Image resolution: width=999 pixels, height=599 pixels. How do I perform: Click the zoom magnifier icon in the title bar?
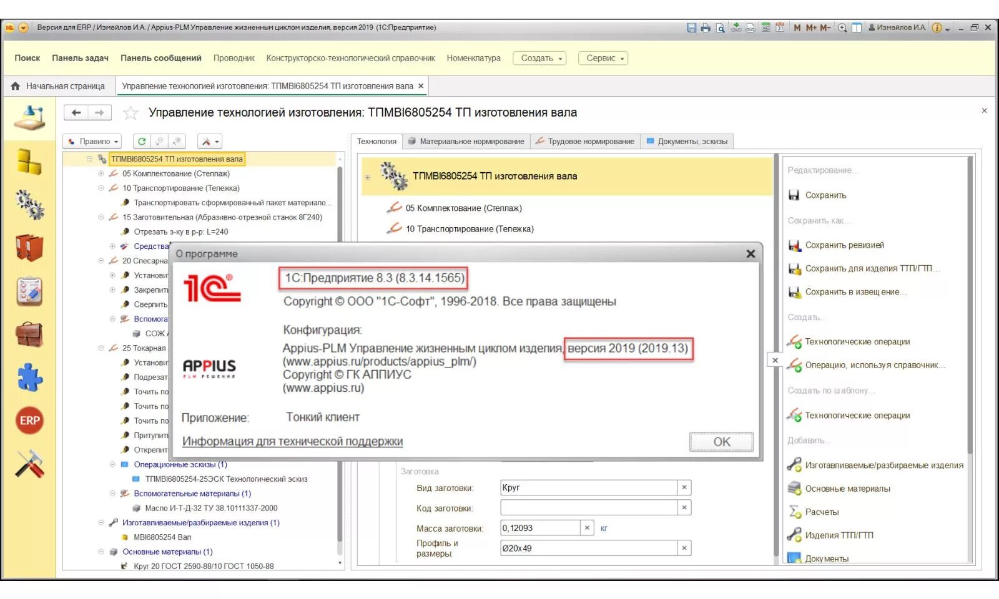tap(842, 27)
